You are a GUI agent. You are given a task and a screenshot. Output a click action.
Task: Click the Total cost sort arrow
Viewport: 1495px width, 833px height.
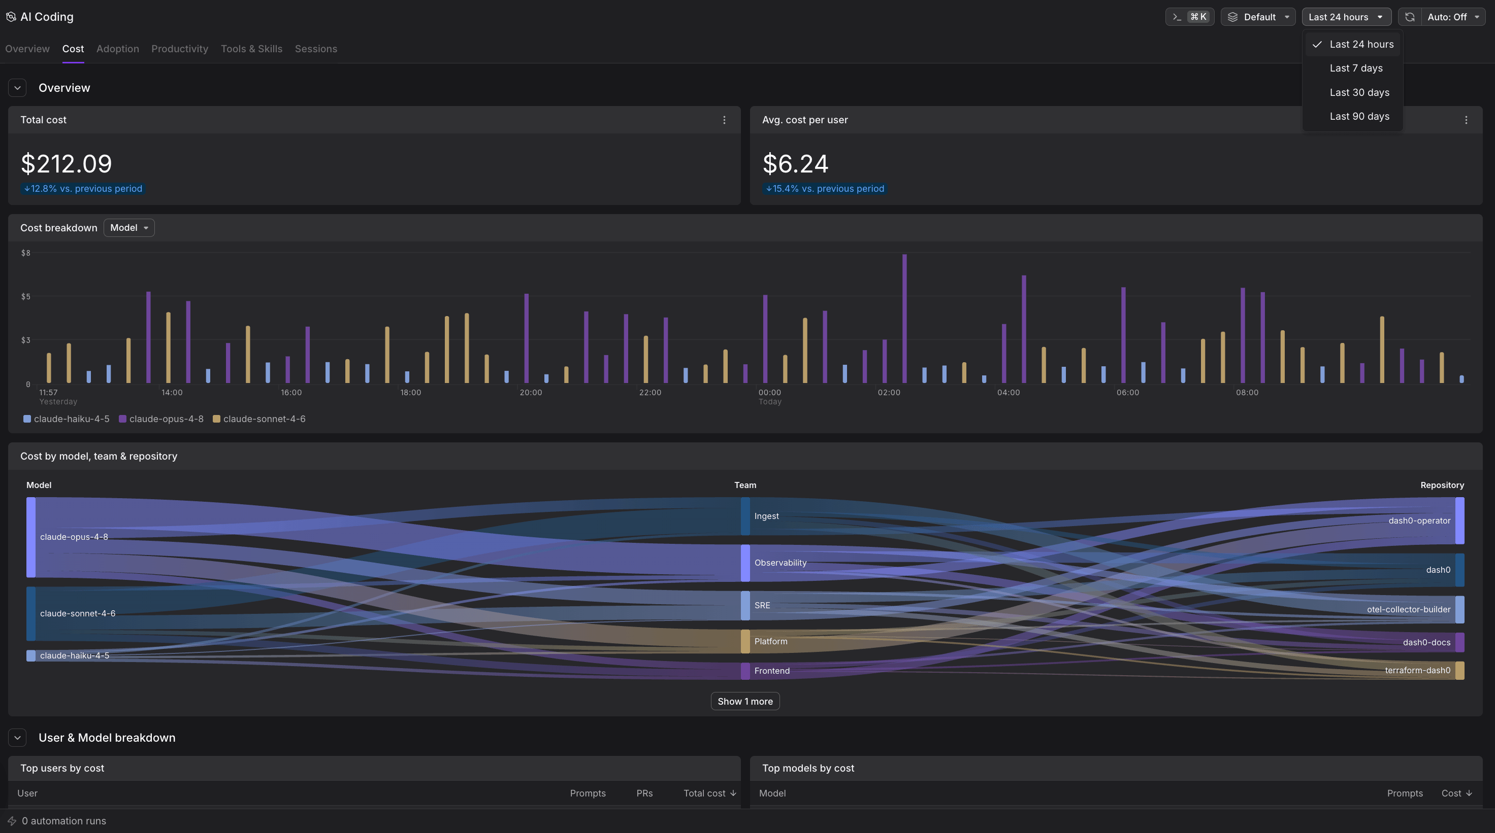point(733,793)
